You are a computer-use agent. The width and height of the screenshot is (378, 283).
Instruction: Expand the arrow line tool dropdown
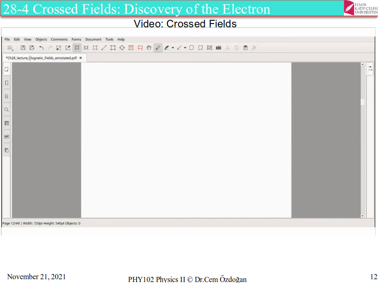tap(185, 48)
